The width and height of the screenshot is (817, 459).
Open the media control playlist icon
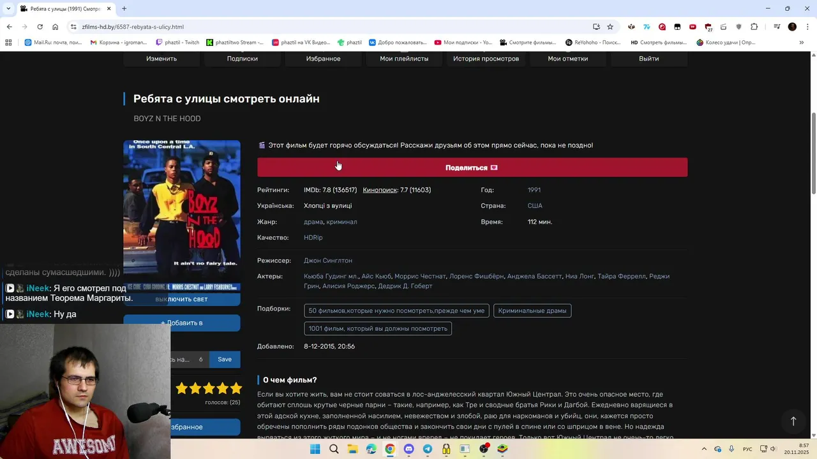pos(777,27)
